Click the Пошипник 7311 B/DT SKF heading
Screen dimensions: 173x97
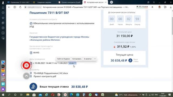click(49, 13)
